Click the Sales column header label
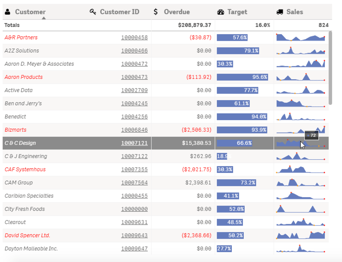342x262 pixels. coord(295,12)
